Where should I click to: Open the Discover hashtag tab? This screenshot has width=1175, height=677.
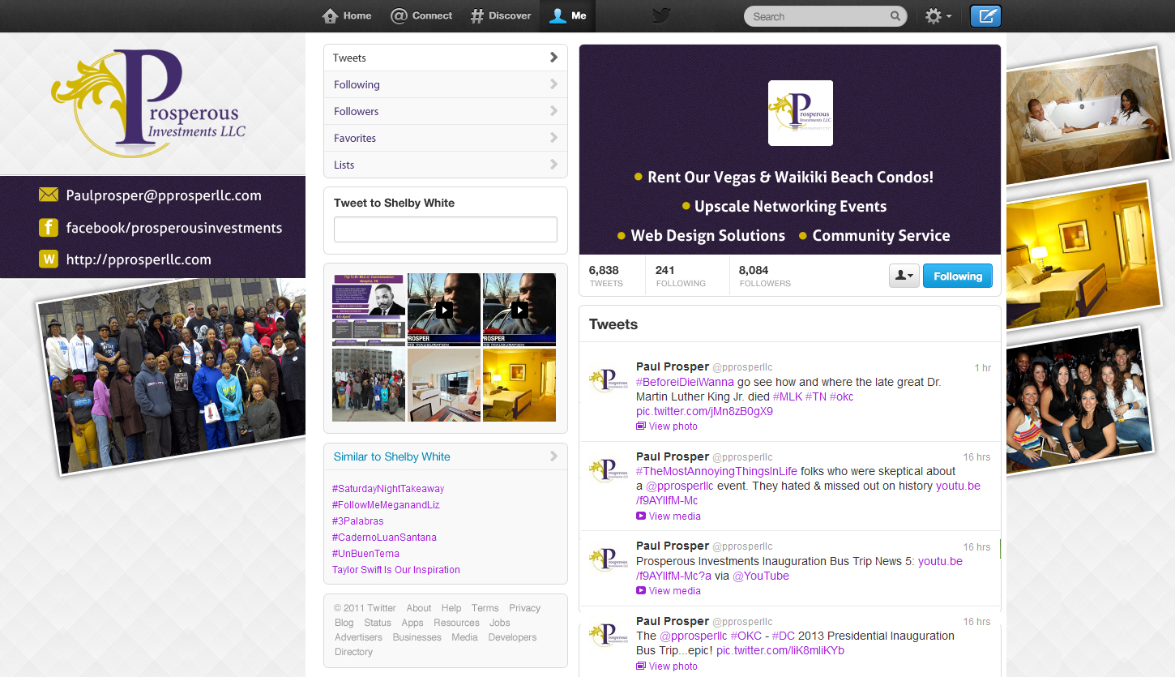(x=501, y=16)
